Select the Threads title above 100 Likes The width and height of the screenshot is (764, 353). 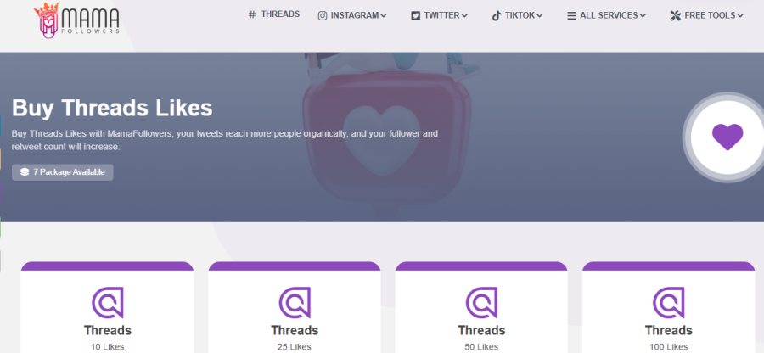point(669,331)
